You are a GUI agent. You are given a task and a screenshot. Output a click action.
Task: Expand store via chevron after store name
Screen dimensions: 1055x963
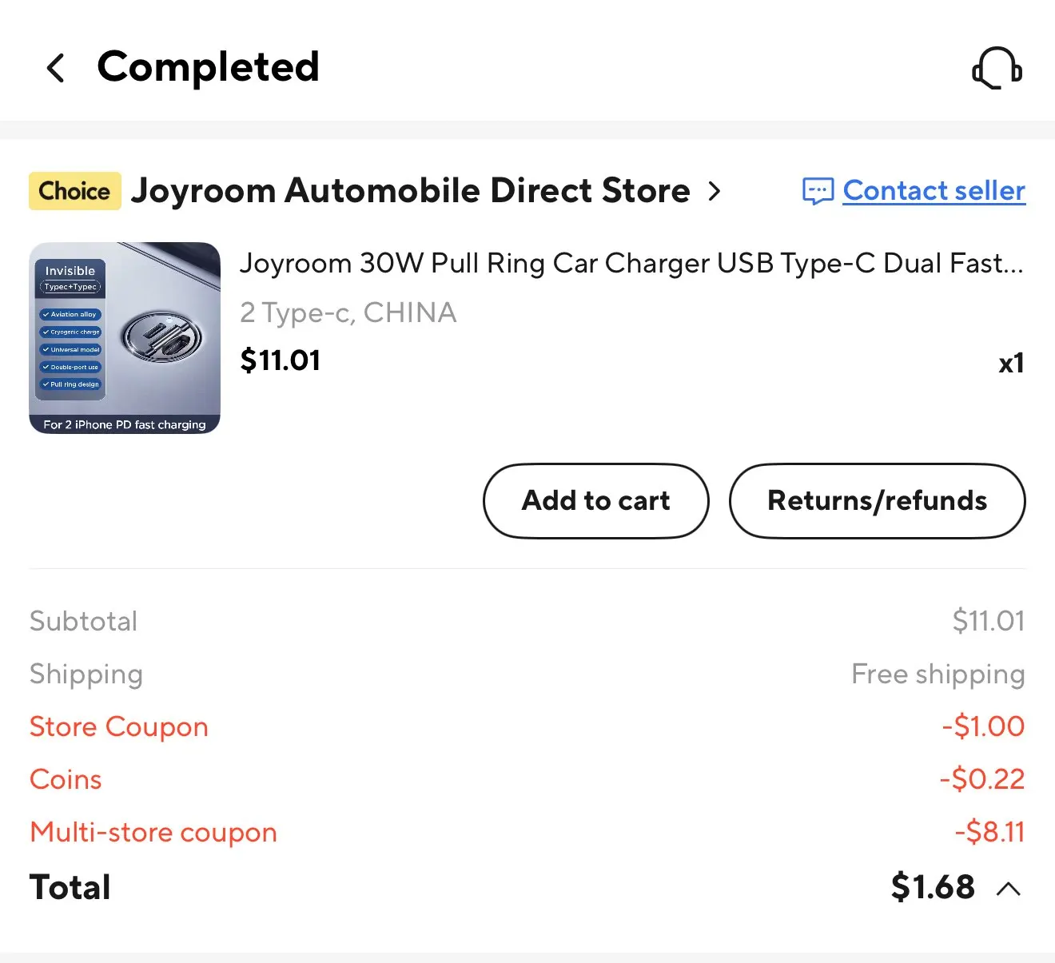coord(715,191)
